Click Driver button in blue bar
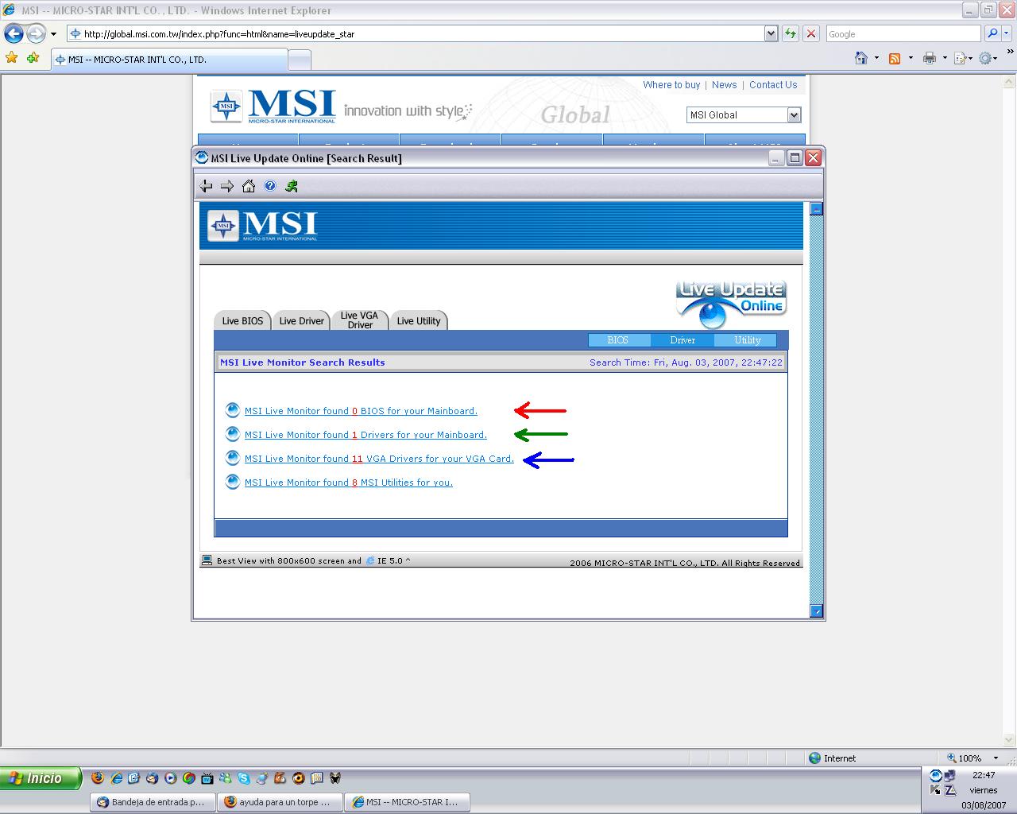This screenshot has height=814, width=1017. click(683, 340)
